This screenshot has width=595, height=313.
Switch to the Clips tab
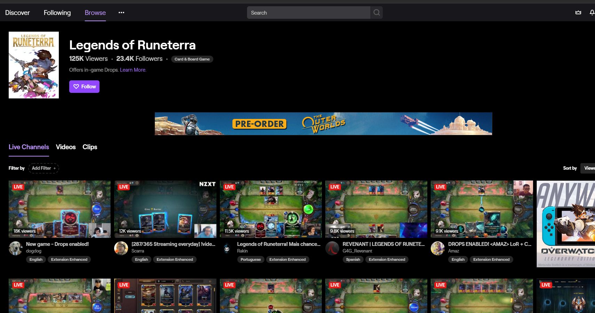90,147
